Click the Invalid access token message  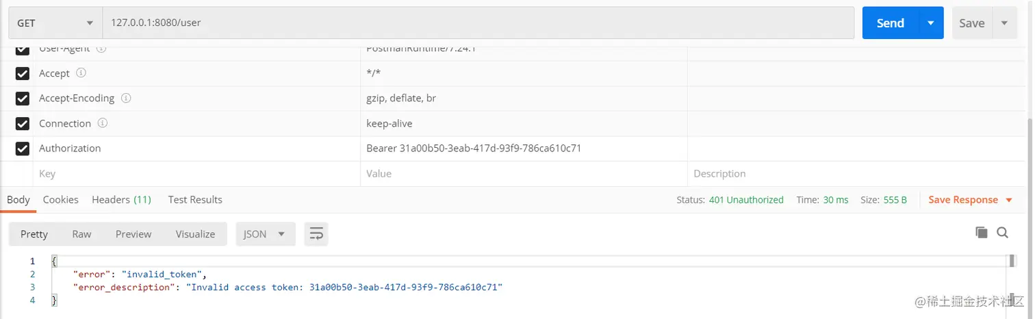[x=344, y=288]
